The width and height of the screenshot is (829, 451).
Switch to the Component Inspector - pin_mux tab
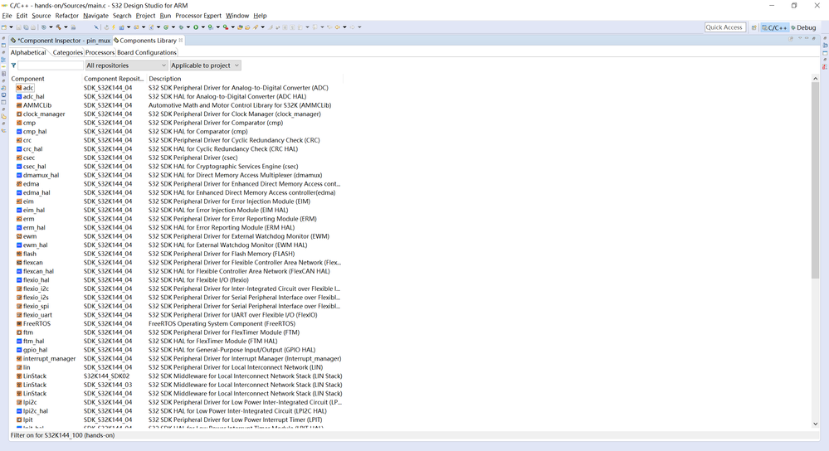coord(61,40)
